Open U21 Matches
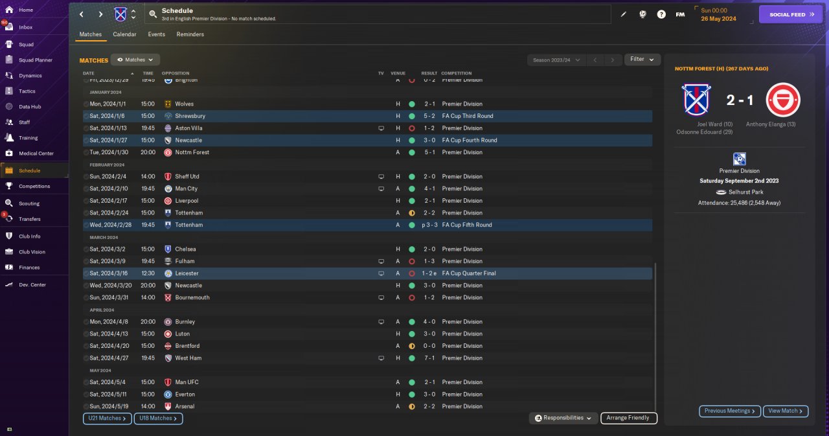 [x=107, y=419]
